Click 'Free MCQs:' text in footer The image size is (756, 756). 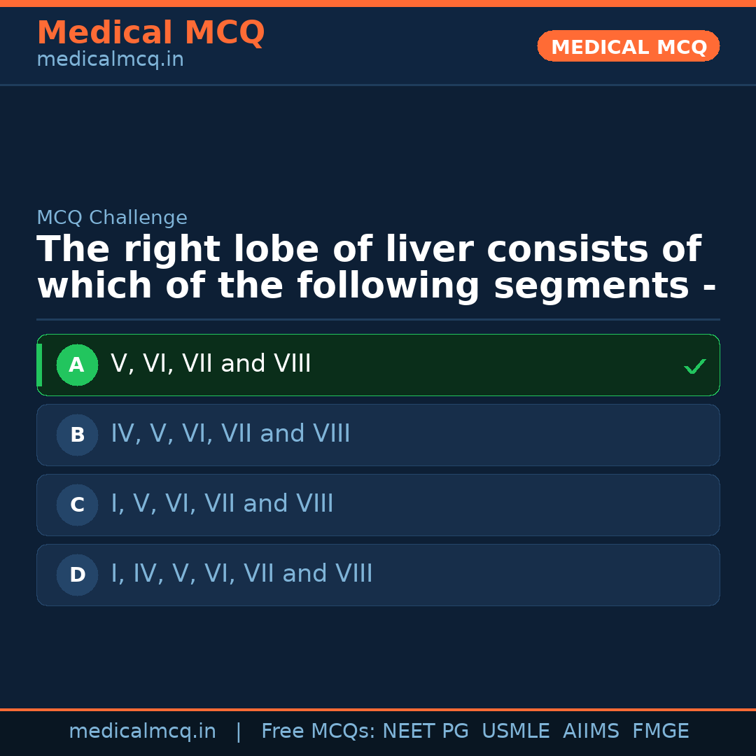point(318,731)
